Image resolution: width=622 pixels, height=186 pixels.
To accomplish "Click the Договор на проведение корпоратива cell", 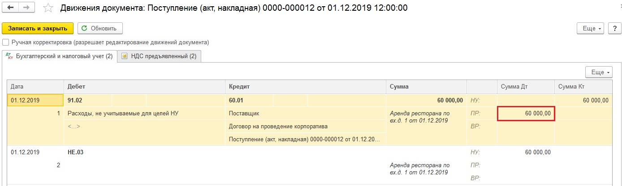I will point(306,127).
